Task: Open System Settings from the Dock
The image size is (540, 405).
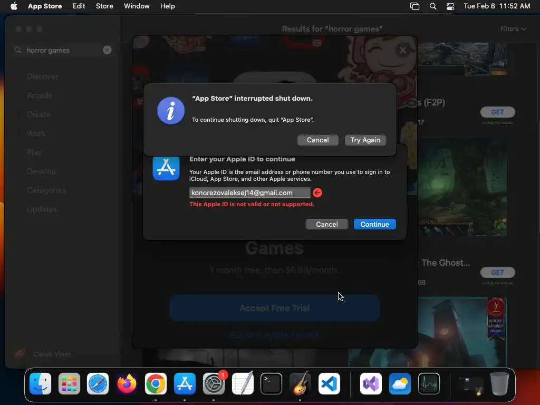Action: pyautogui.click(x=214, y=384)
